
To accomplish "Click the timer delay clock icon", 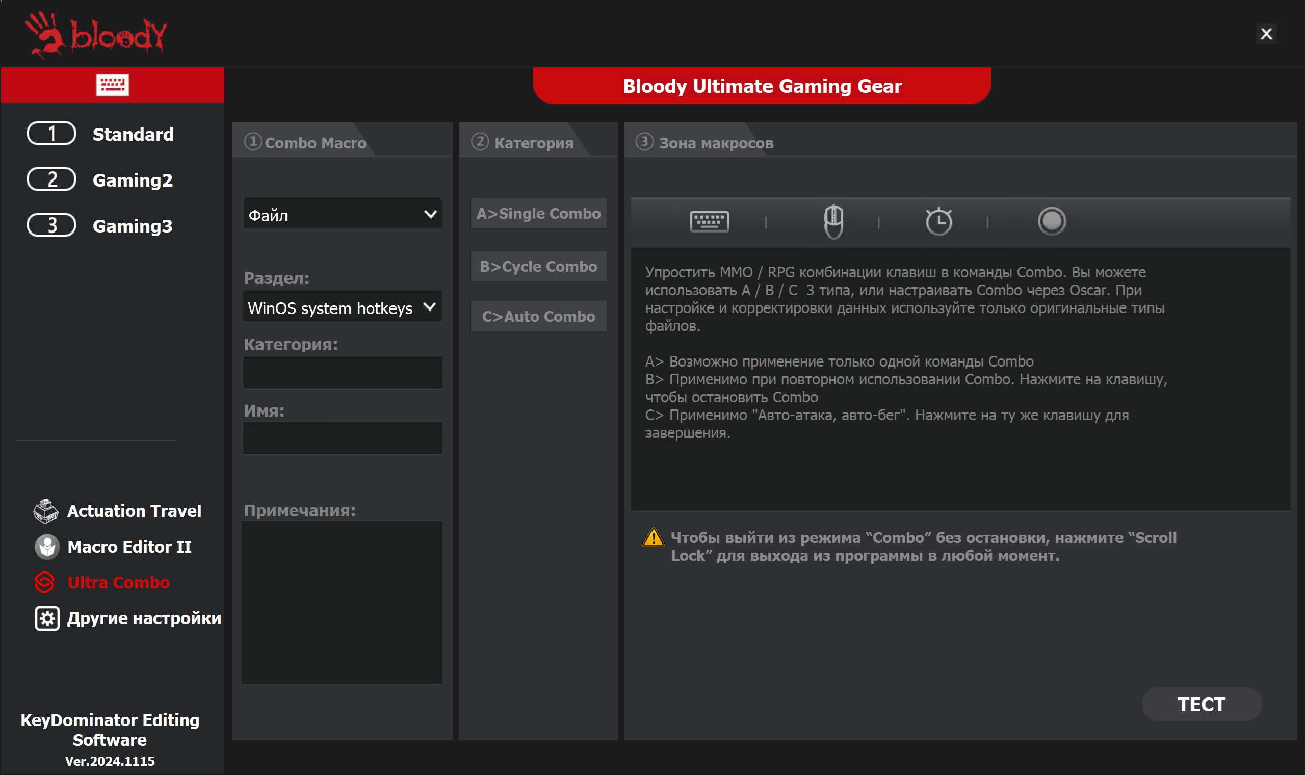I will tap(938, 221).
